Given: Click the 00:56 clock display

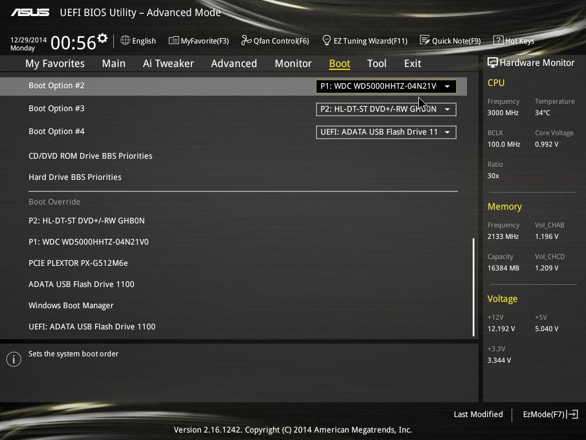Looking at the screenshot, I should (73, 42).
